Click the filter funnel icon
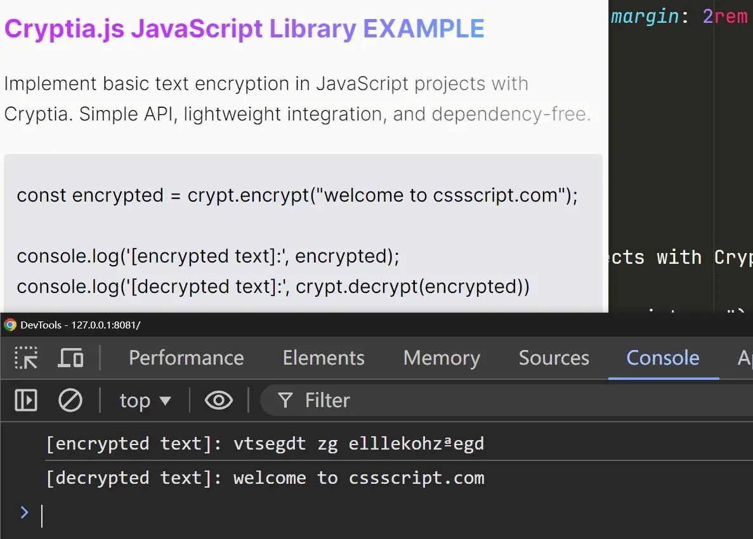Viewport: 753px width, 539px height. [285, 400]
